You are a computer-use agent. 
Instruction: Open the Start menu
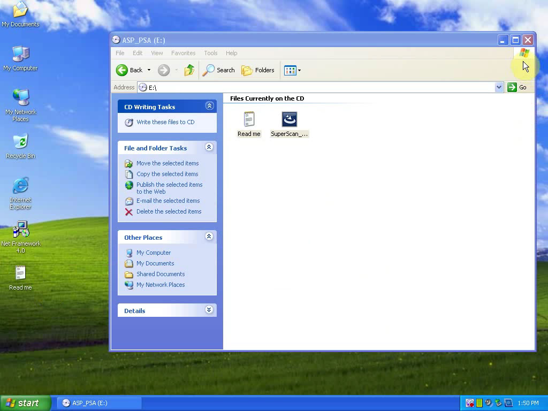pos(25,403)
